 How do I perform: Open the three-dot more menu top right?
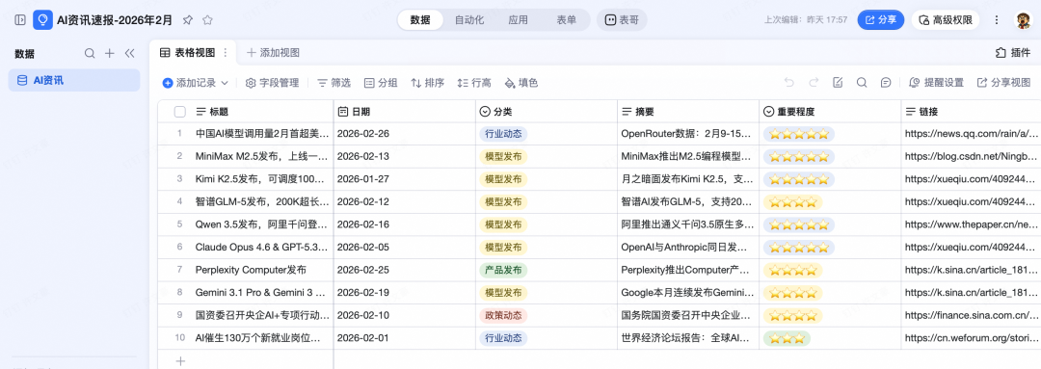(996, 20)
